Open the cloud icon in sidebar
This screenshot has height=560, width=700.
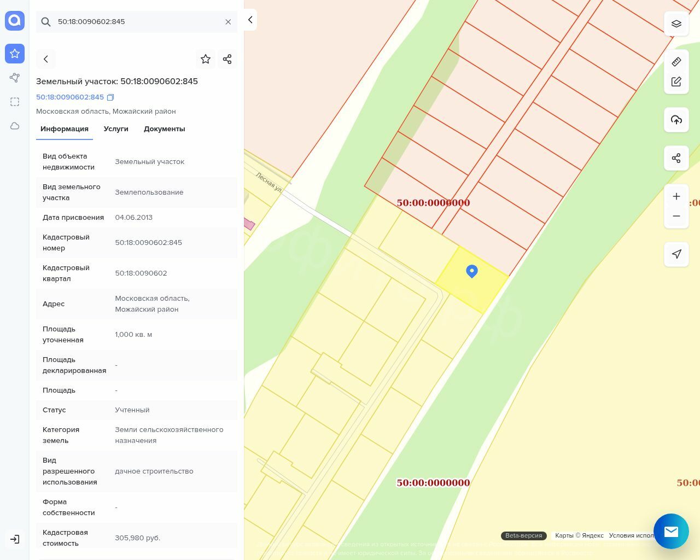(x=15, y=126)
